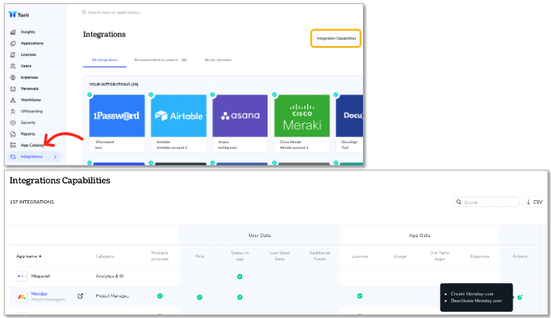This screenshot has height=318, width=551.
Task: Open the 1Password integration card
Action: pyautogui.click(x=117, y=123)
